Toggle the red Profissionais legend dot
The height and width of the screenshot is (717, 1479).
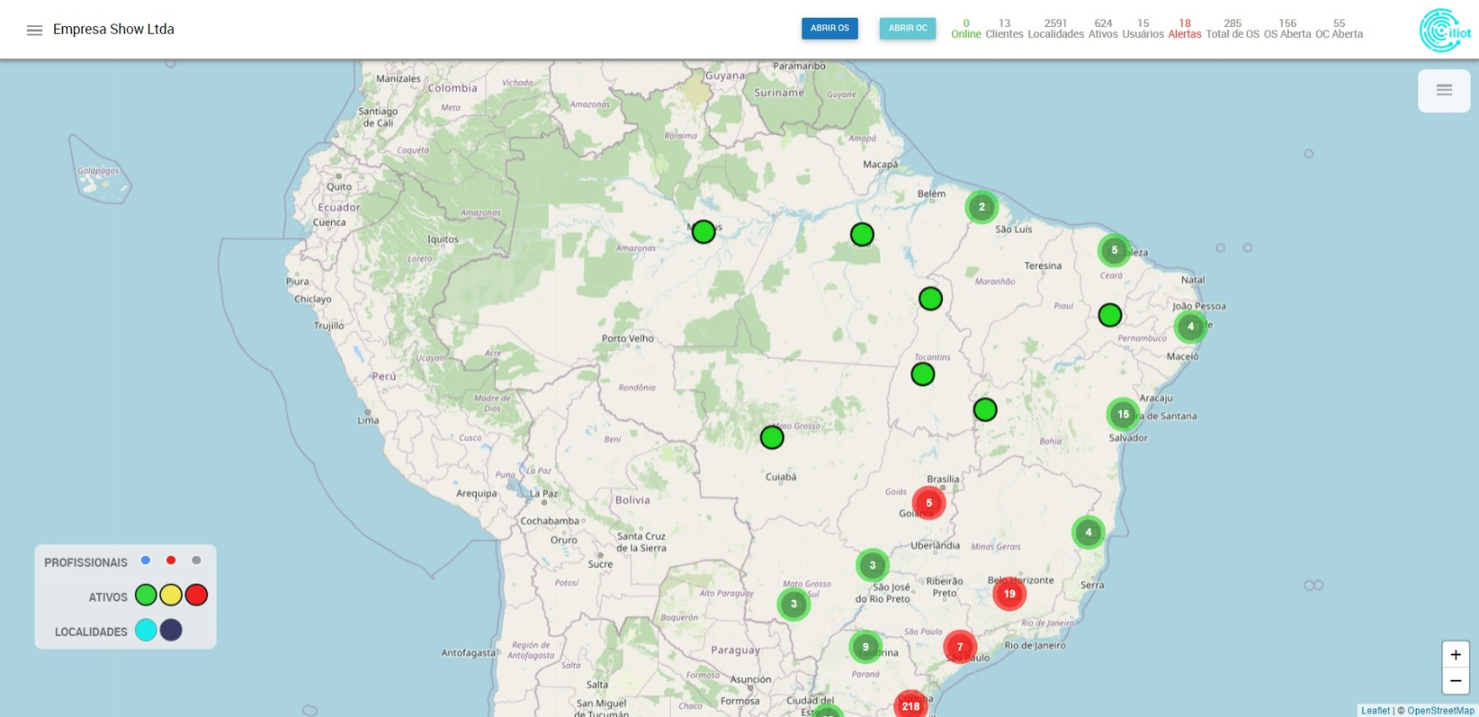click(x=171, y=560)
